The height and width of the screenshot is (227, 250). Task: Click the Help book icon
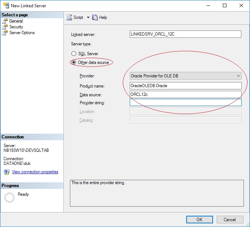coord(95,17)
